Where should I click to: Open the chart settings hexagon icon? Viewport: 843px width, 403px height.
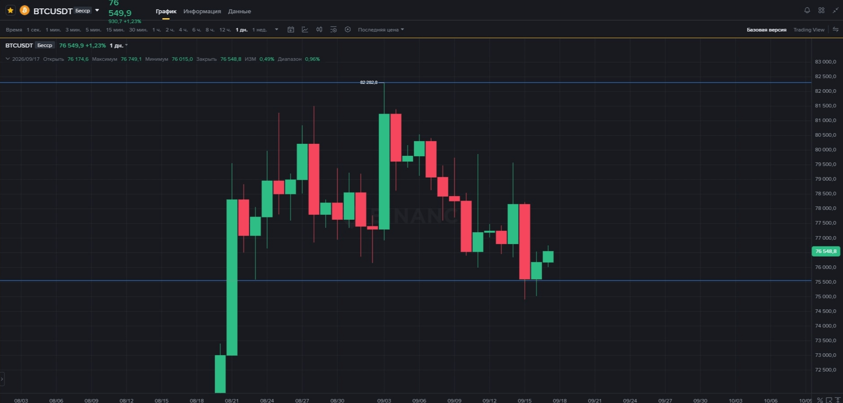coord(348,30)
